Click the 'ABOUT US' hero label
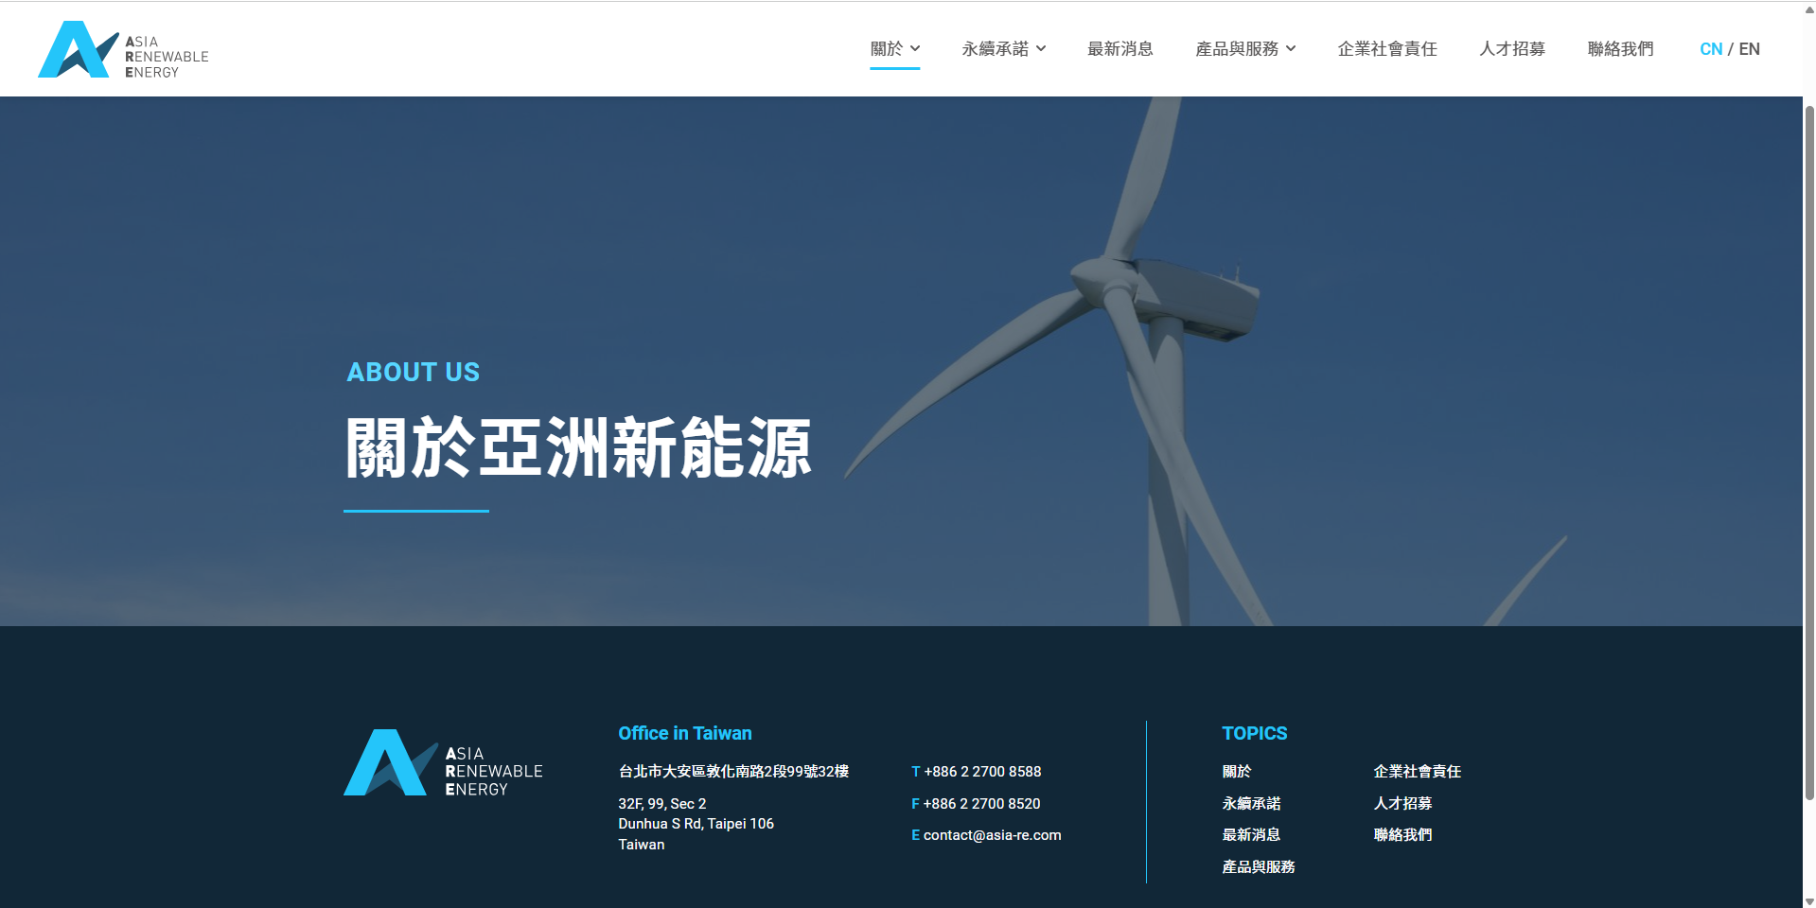This screenshot has height=908, width=1816. [414, 373]
